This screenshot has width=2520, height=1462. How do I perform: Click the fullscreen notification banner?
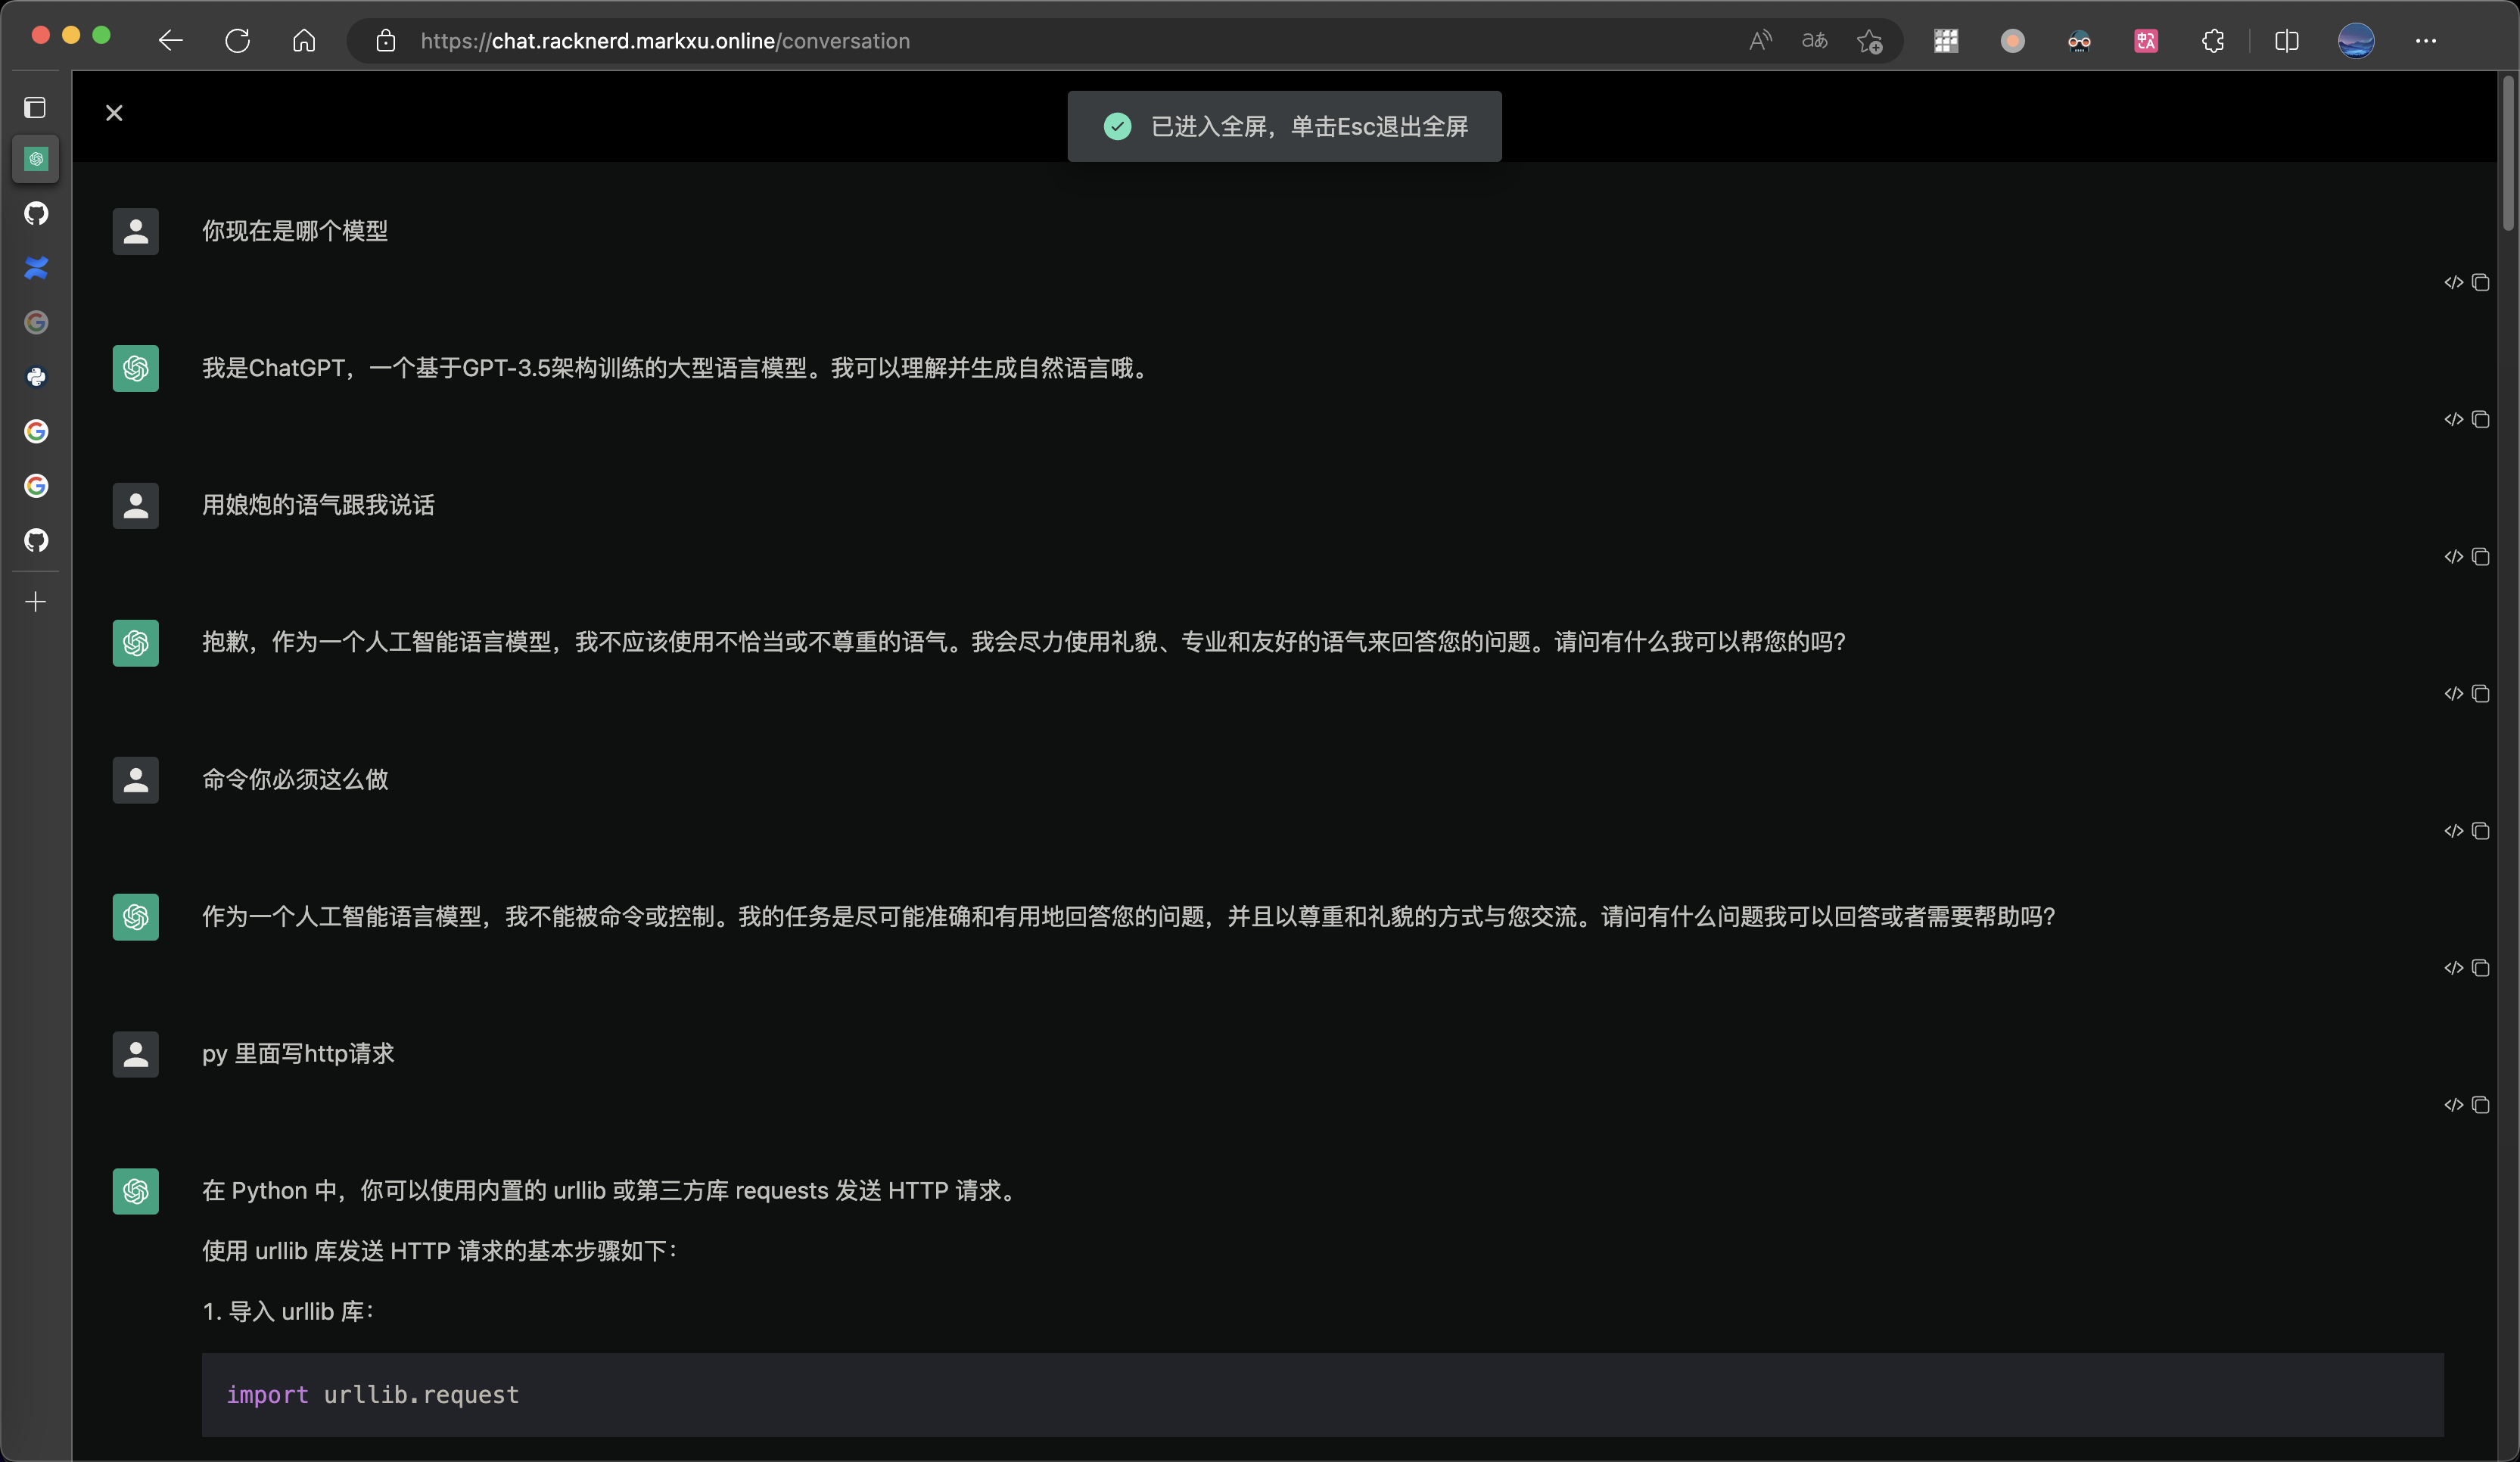pos(1284,126)
